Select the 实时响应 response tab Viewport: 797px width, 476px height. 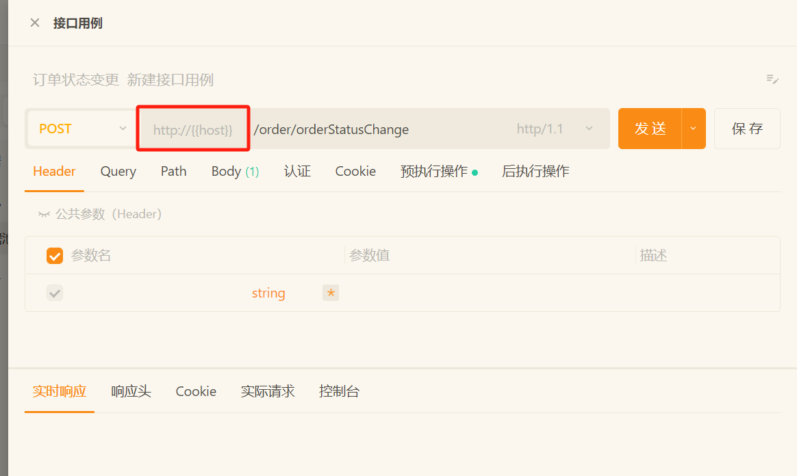pyautogui.click(x=60, y=391)
